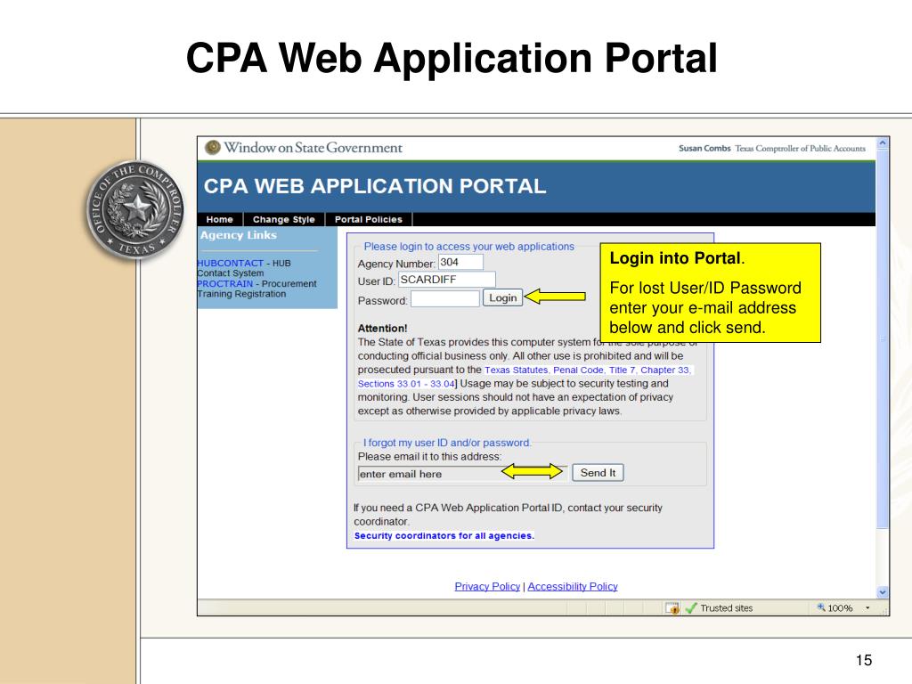This screenshot has height=684, width=912.
Task: Open the Home menu item
Action: (219, 219)
